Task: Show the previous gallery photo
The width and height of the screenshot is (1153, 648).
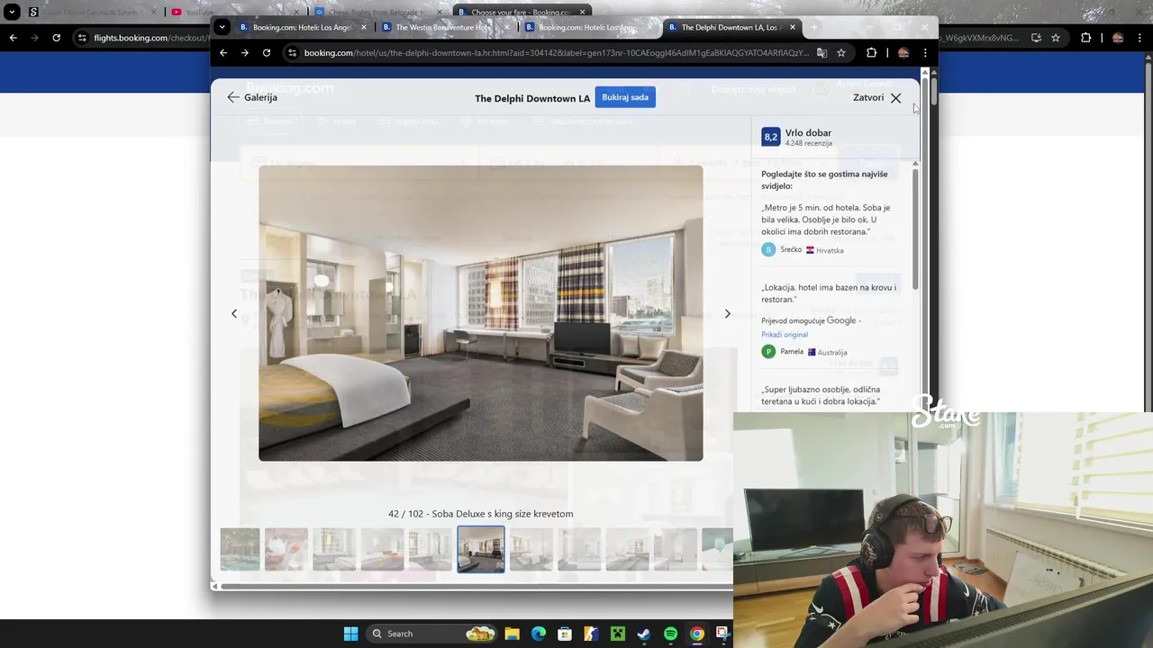Action: tap(234, 313)
